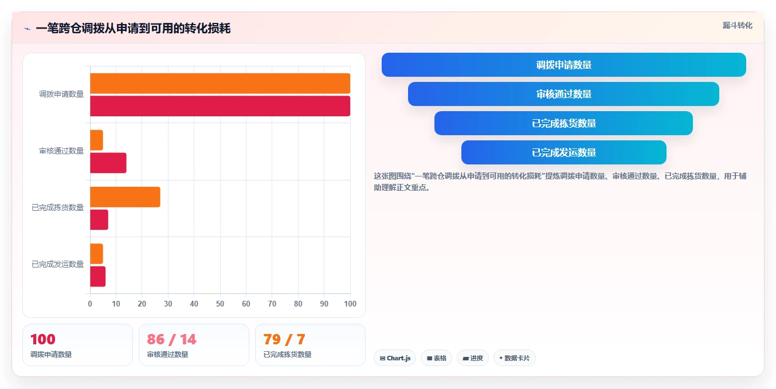Click the 审核通过数量 chart axis label
Screen dimensions: 776x389
tap(61, 151)
